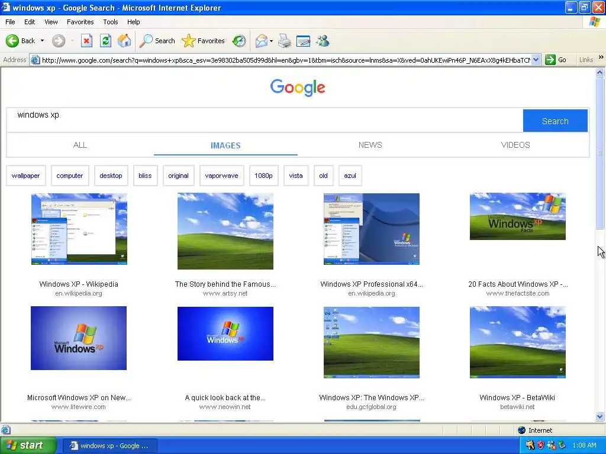606x454 pixels.
Task: Open the View menu
Action: tap(51, 22)
